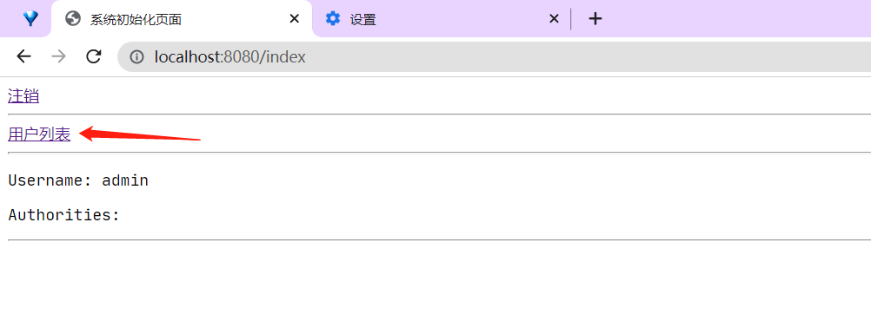Go back with the left arrow
This screenshot has height=314, width=871.
pos(23,56)
